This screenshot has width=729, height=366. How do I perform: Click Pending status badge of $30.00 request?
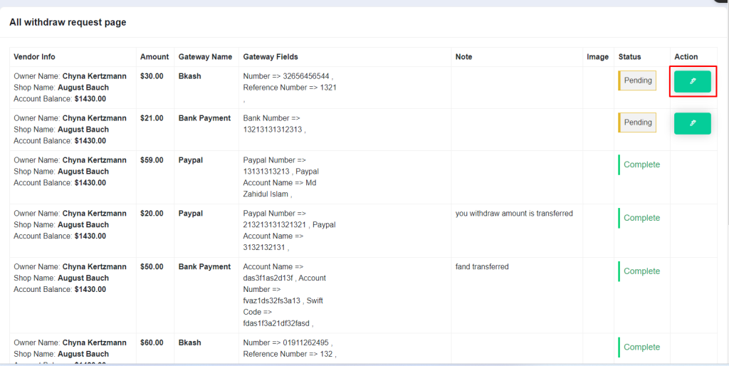point(637,80)
